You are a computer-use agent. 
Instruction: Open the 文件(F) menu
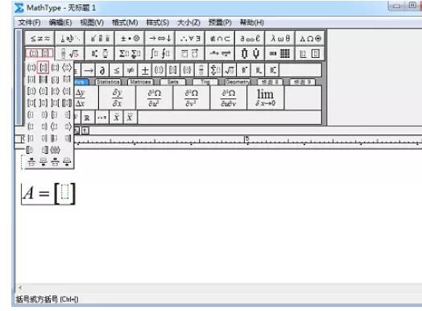pyautogui.click(x=29, y=23)
